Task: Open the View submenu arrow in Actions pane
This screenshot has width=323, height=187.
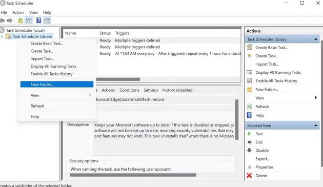Action: coord(316,98)
